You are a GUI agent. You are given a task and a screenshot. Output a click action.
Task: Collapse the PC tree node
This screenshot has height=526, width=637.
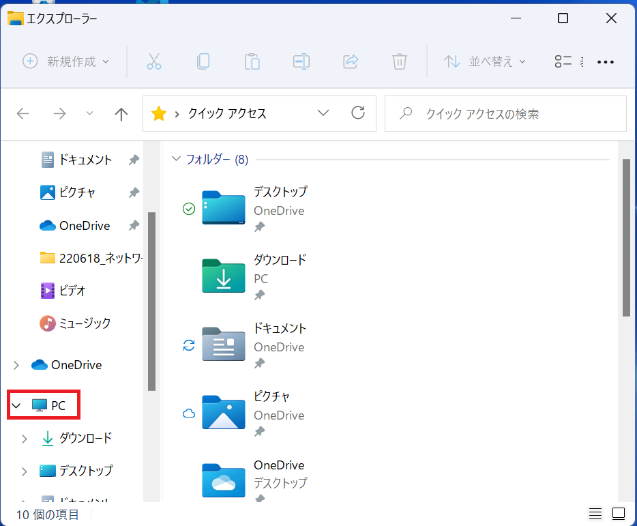tap(16, 405)
